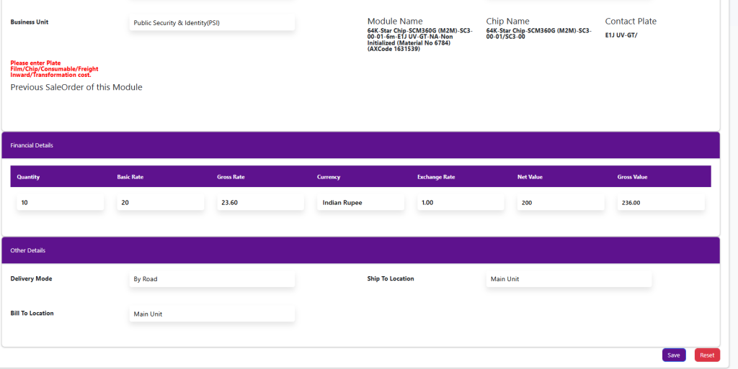Click the red plate cost error message
This screenshot has width=738, height=369.
(54, 69)
